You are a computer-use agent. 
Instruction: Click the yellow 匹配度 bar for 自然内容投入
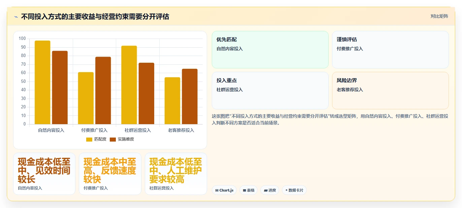(42, 83)
